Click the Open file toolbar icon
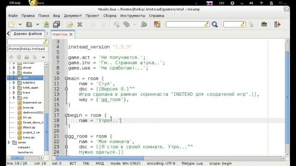Viewport: 296px width, 166px height. (x=29, y=24)
